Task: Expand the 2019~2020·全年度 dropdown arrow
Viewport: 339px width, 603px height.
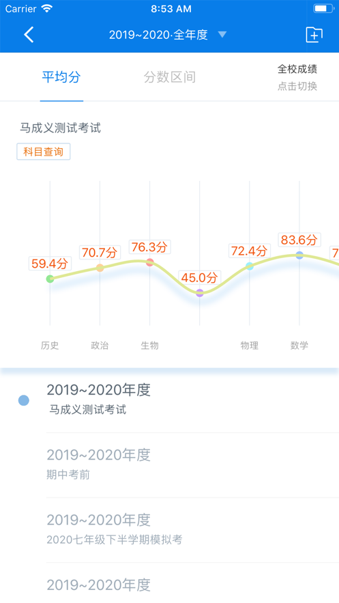Action: [222, 35]
